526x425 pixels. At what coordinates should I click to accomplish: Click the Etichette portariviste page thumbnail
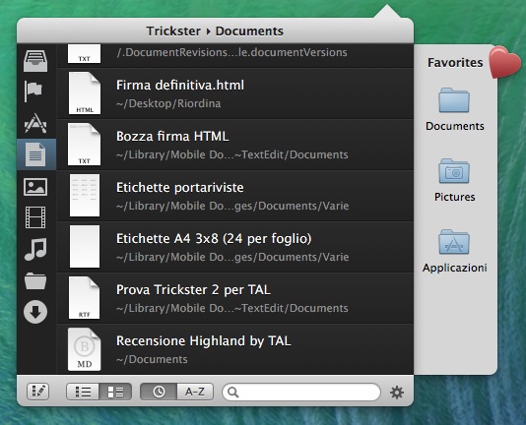tap(85, 195)
